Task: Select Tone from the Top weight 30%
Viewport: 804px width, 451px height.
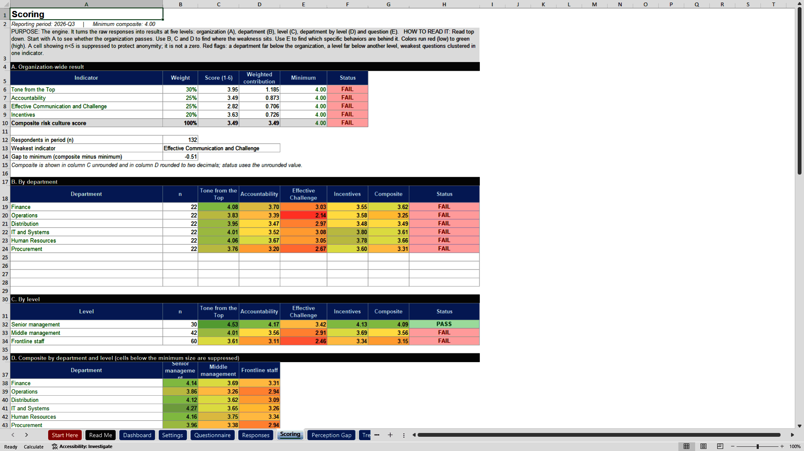Action: pyautogui.click(x=180, y=90)
